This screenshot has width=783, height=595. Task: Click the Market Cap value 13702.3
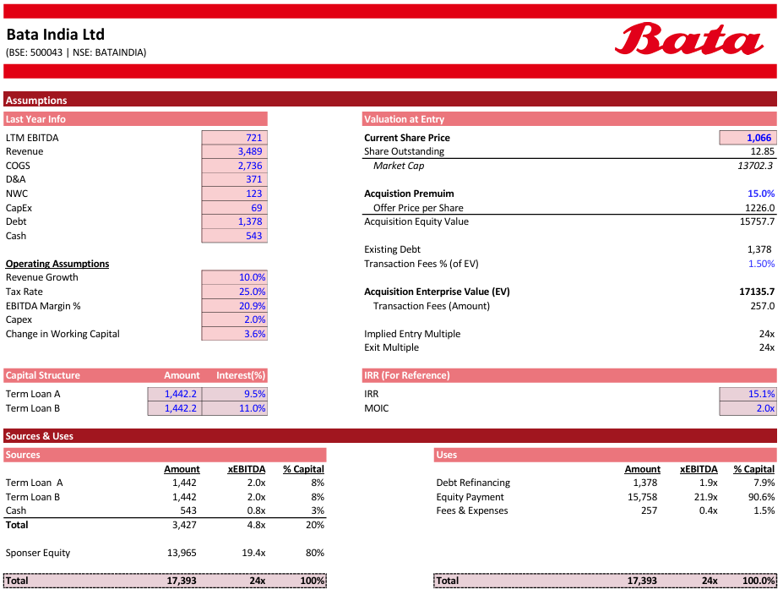point(755,166)
